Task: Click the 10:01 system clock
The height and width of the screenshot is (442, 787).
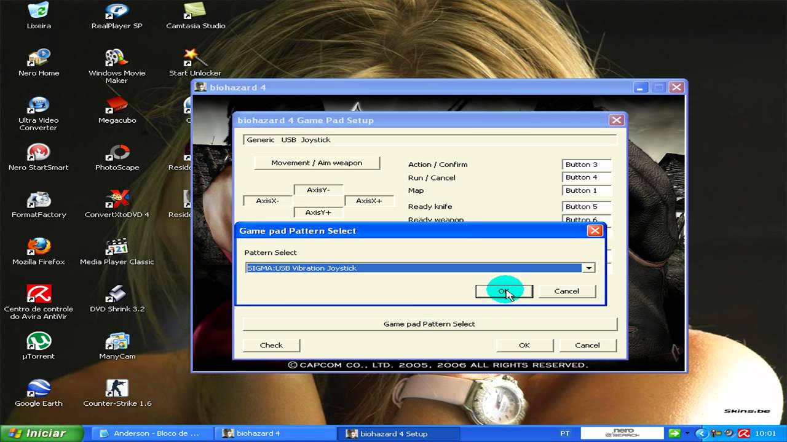Action: tap(765, 433)
